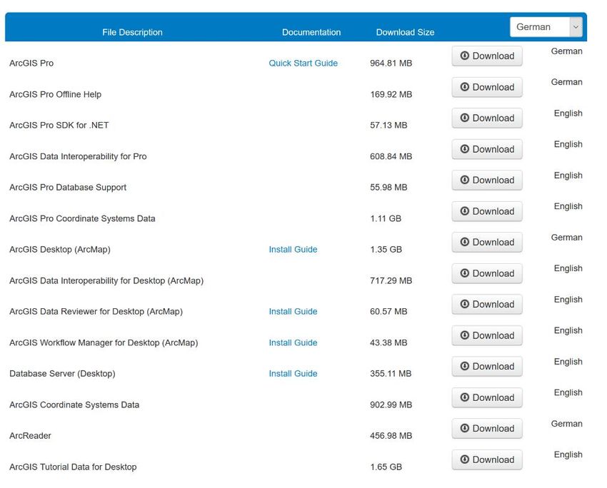Screen dimensions: 607x488
Task: Click download icon for ArcReader row
Action: pyautogui.click(x=465, y=429)
